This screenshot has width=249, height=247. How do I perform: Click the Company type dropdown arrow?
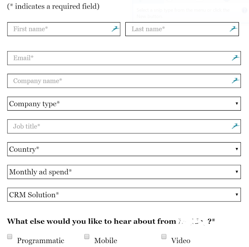point(237,104)
